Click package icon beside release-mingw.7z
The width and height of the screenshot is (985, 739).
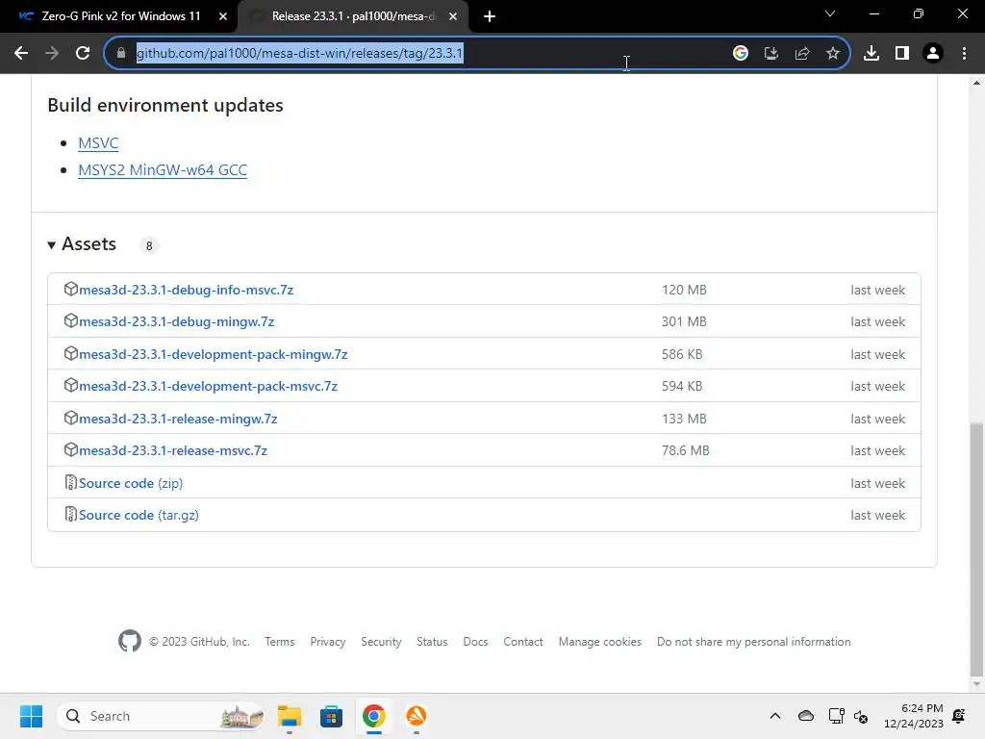coord(71,418)
